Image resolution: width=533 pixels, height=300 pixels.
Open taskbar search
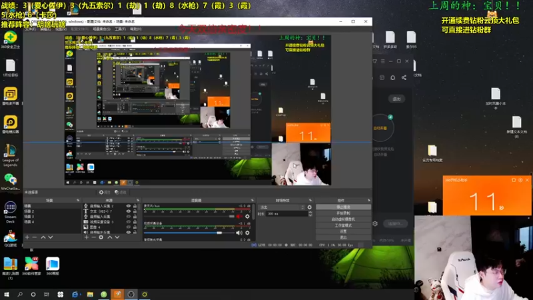pyautogui.click(x=20, y=294)
